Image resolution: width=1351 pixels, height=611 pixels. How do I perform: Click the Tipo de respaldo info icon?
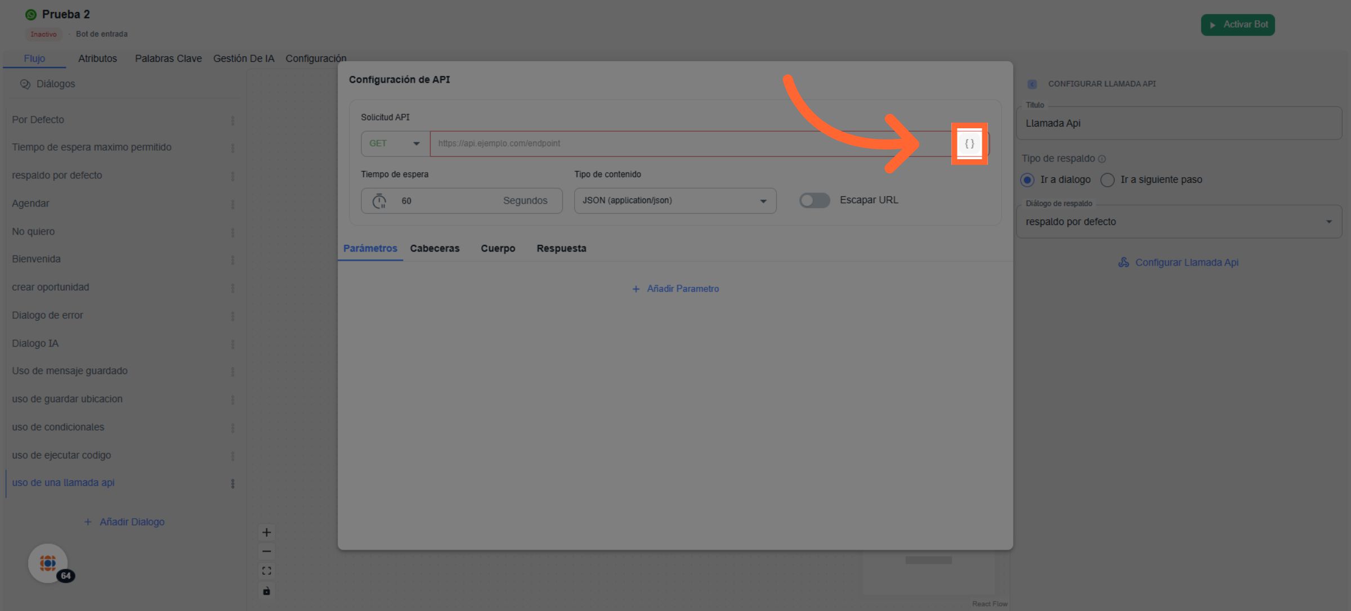coord(1102,159)
